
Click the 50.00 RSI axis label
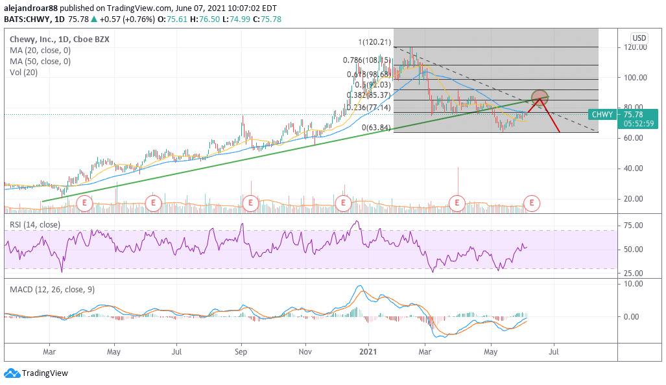(x=633, y=249)
